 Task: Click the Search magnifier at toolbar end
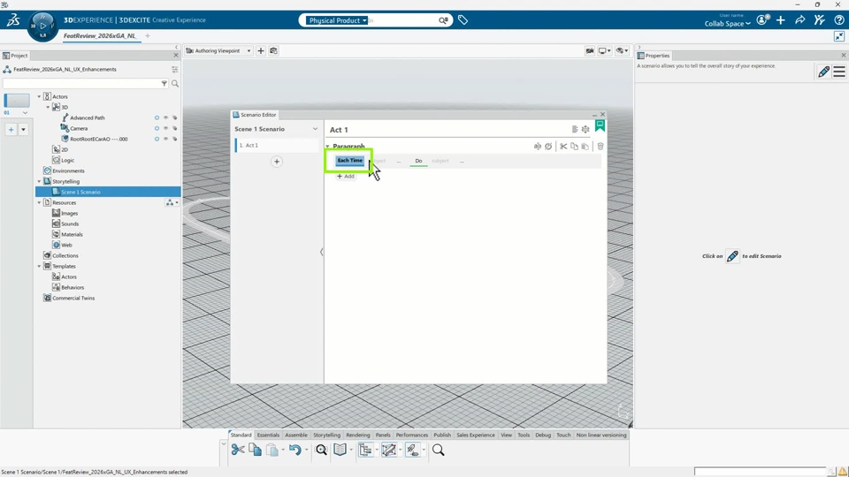pyautogui.click(x=438, y=450)
